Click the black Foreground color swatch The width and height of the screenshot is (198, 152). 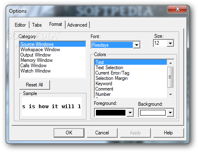tap(111, 113)
